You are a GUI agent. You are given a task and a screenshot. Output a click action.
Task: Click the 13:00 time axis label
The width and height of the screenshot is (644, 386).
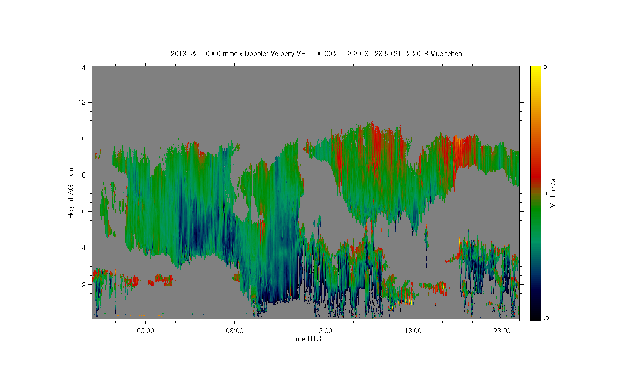coord(324,331)
